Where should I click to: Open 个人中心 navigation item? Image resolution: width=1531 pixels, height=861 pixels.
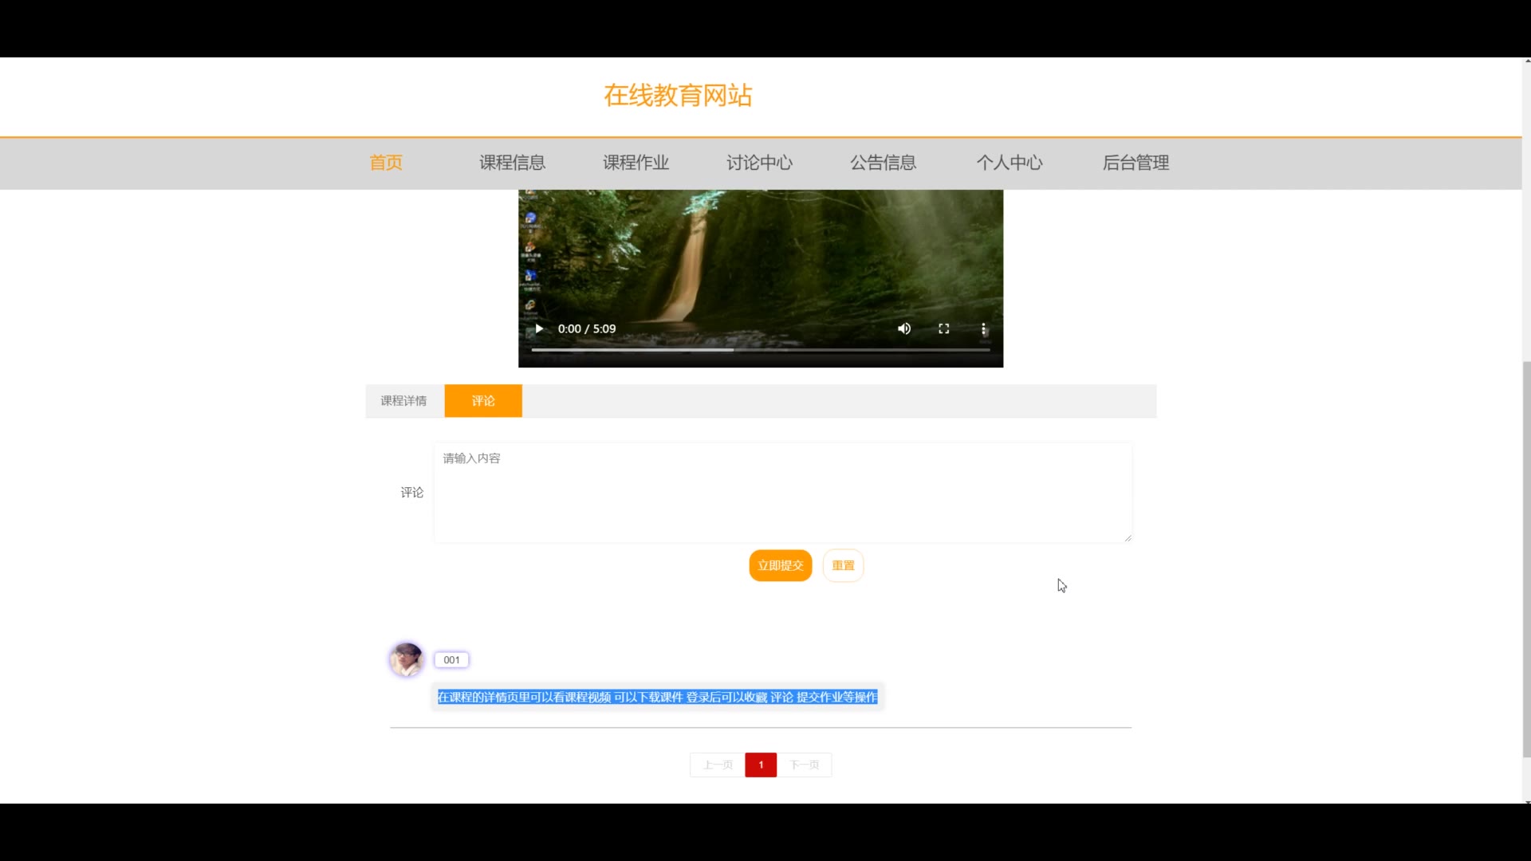1010,163
